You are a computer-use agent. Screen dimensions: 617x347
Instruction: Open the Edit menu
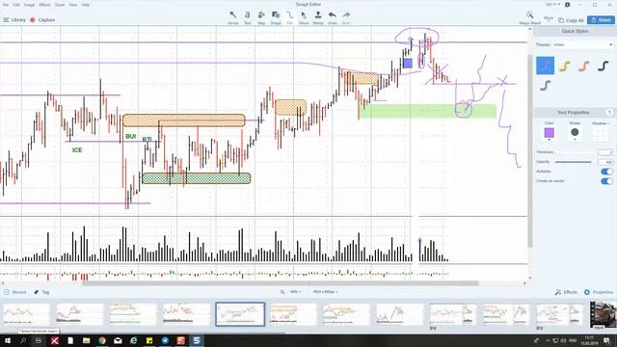tap(16, 5)
